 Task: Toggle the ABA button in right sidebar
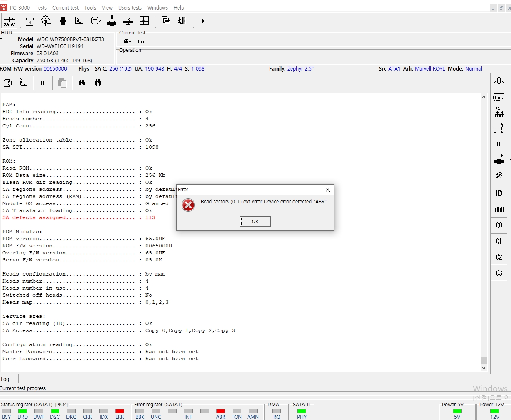[x=499, y=210]
